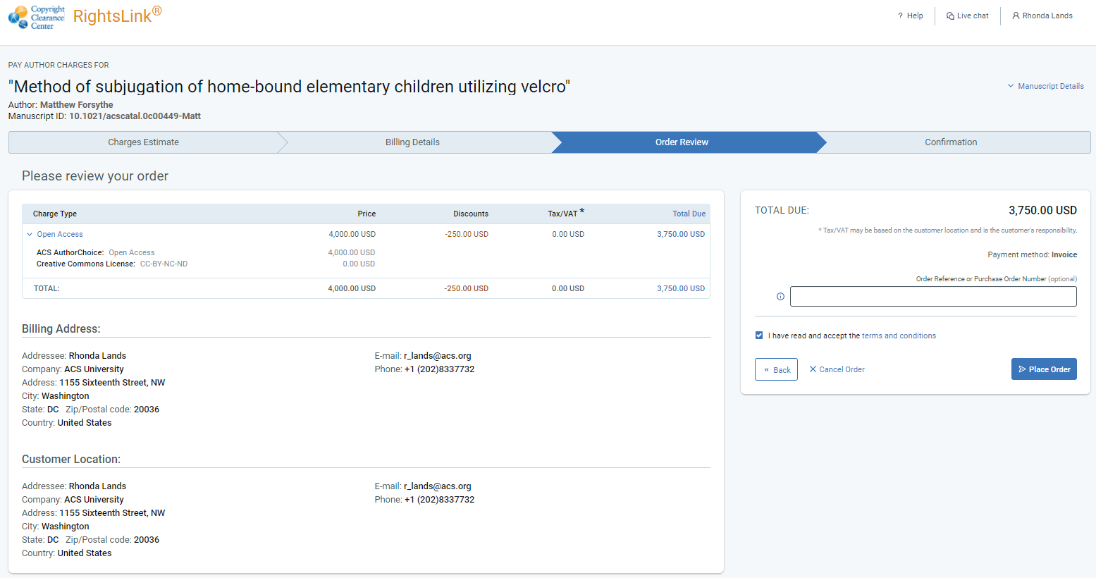The height and width of the screenshot is (578, 1096).
Task: Click the Help question mark icon
Action: (x=900, y=16)
